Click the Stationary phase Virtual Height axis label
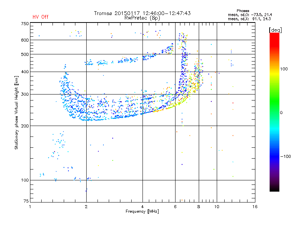This screenshot has width=300, height=225. 16,112
